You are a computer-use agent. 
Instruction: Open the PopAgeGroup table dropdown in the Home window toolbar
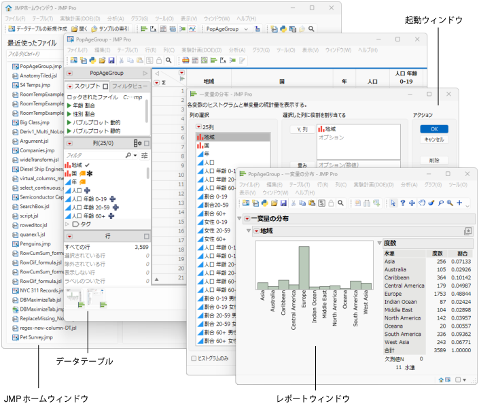246,29
